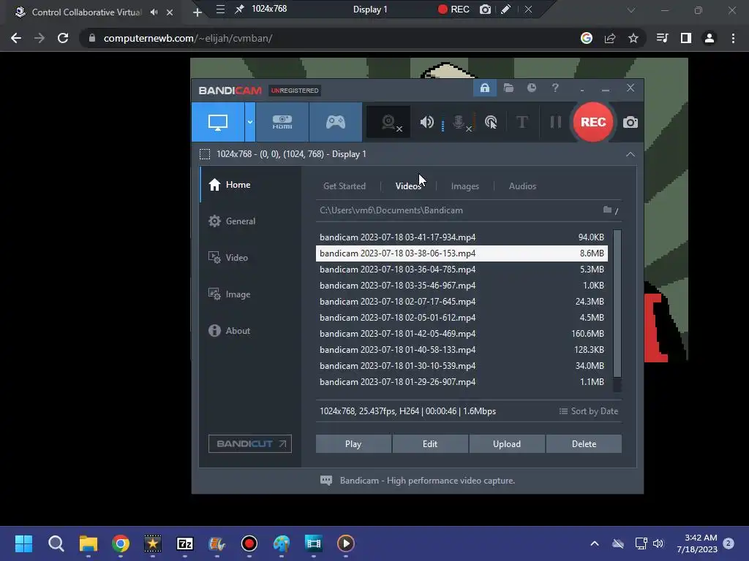Screen dimensions: 749x561
Task: Select bandicam 2023-07-18 01-29-26-907.mp4
Action: tap(462, 382)
